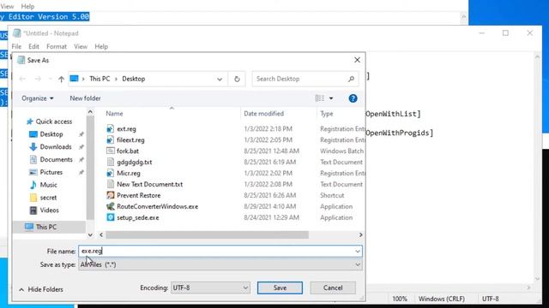Screen dimensions: 549x308
Task: Open the Organize menu
Action: [x=38, y=98]
